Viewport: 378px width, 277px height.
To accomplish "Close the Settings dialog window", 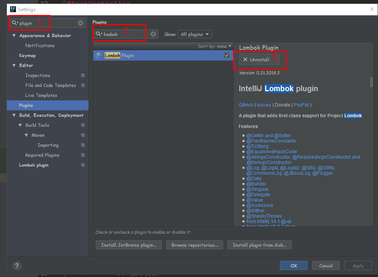I will point(372,9).
